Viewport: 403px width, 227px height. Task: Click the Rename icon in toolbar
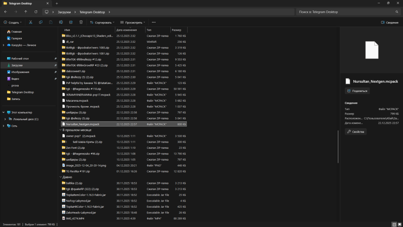pos(61,22)
